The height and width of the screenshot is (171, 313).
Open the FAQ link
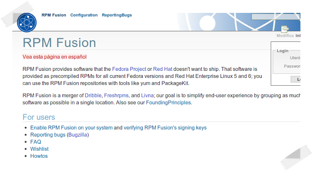[x=36, y=142]
